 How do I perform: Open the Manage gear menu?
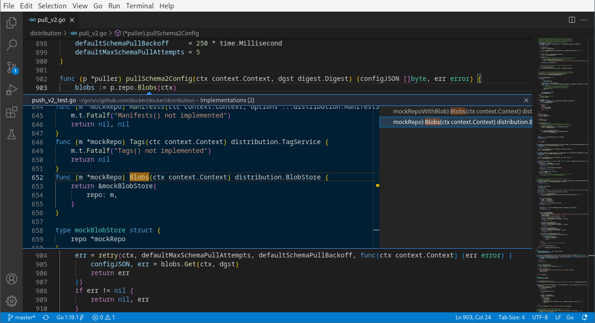point(12,301)
